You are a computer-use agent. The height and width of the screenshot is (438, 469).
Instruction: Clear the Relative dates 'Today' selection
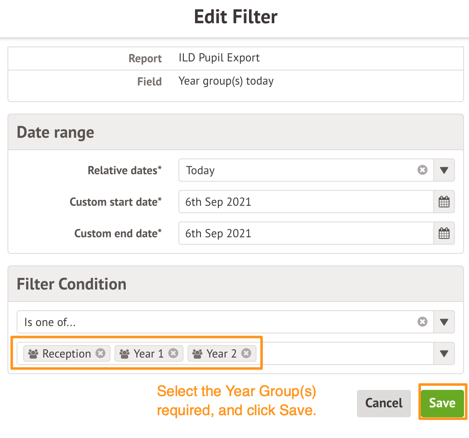point(422,170)
